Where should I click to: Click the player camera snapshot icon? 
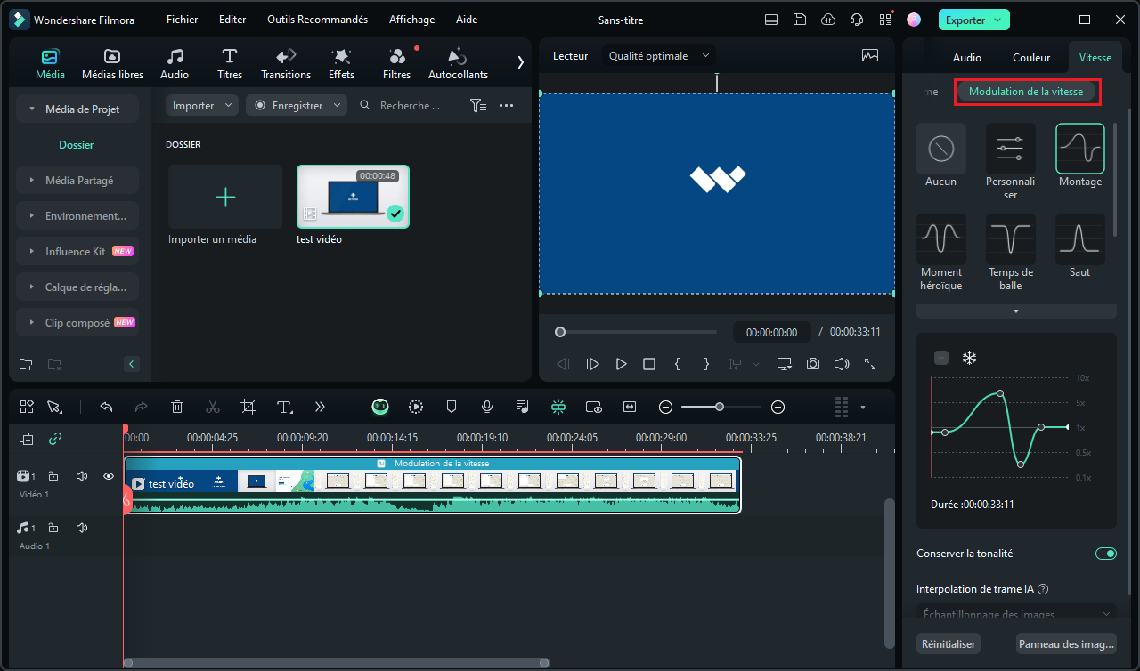(x=813, y=364)
